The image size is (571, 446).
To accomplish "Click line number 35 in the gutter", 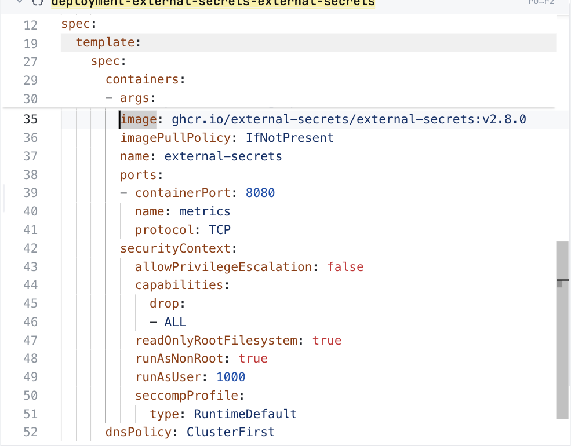I will pos(31,119).
